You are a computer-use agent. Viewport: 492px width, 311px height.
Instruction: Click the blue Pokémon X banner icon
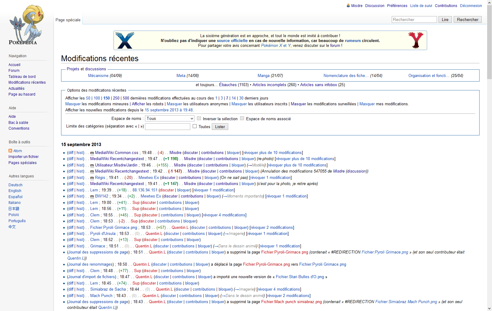click(125, 40)
